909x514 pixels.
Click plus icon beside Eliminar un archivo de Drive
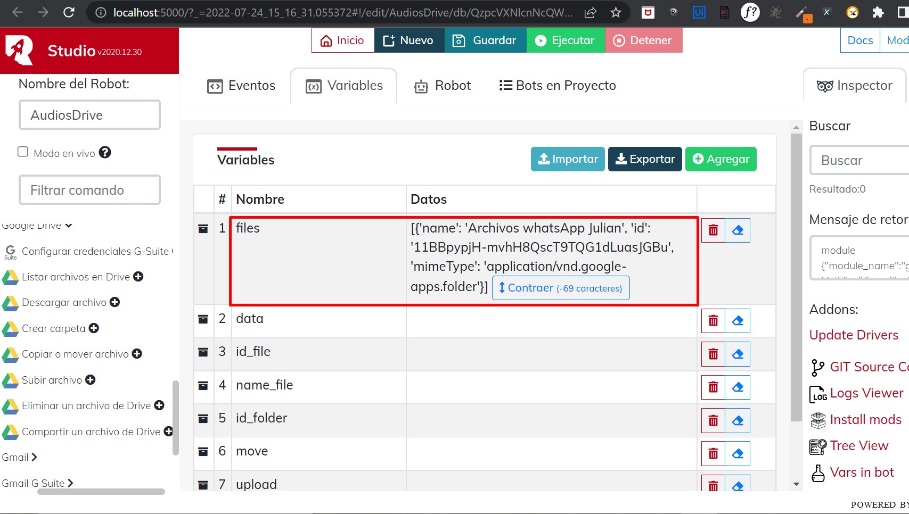point(159,405)
